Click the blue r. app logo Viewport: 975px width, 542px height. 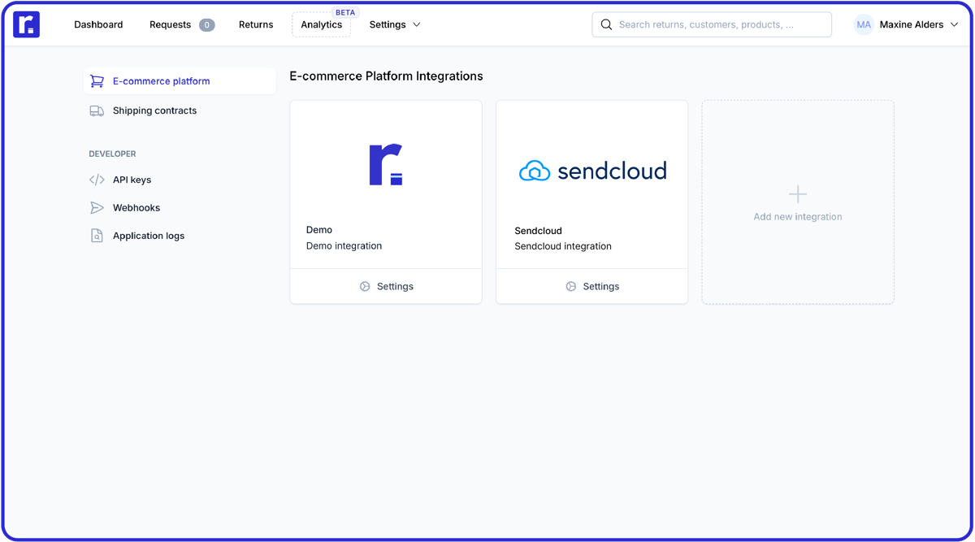pyautogui.click(x=26, y=24)
